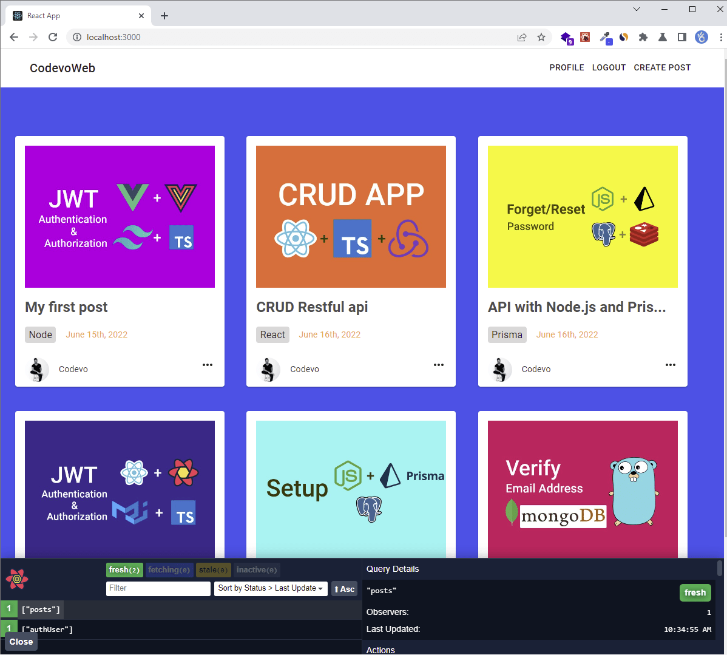Screen dimensions: 727x655
Task: Open the PROFILE navigation item
Action: pos(566,67)
